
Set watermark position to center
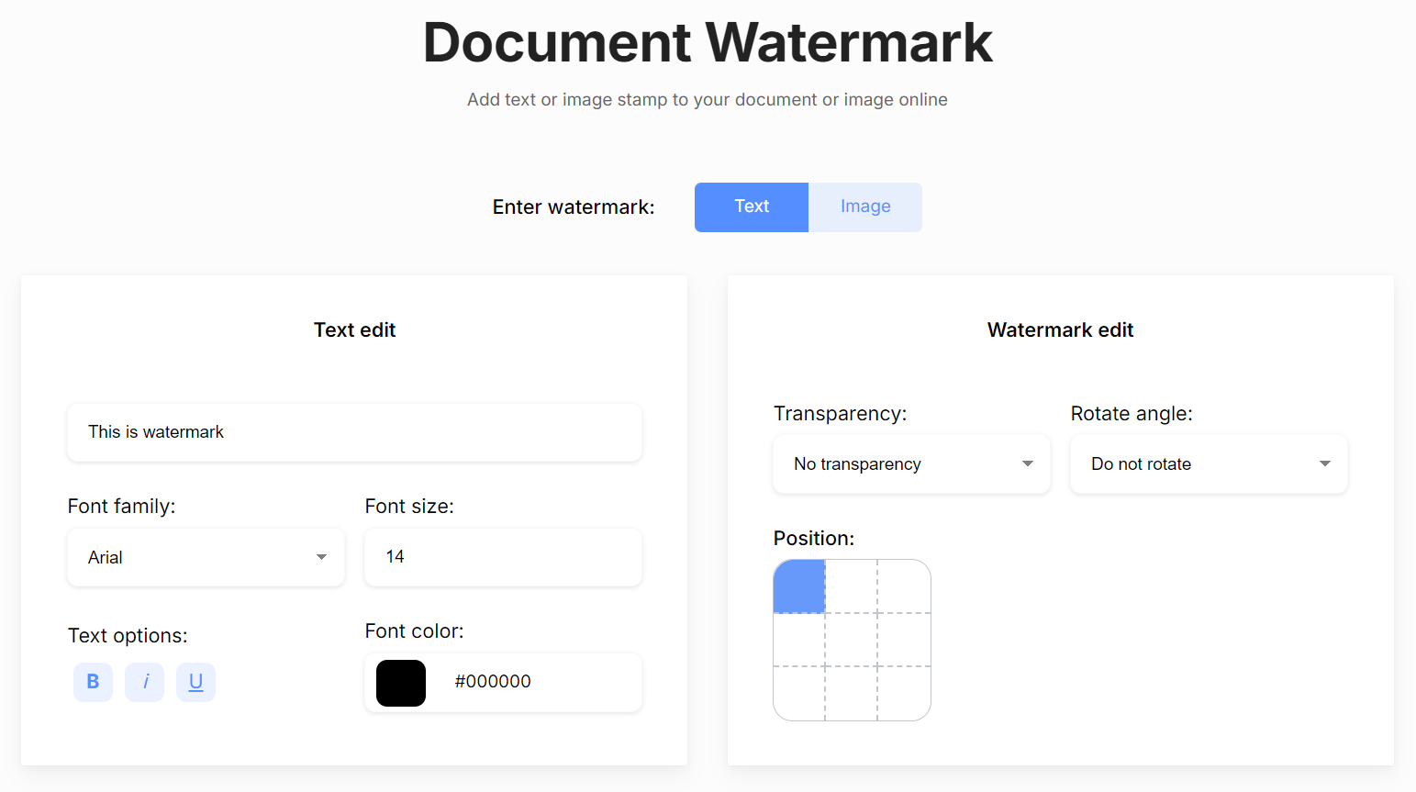point(852,640)
